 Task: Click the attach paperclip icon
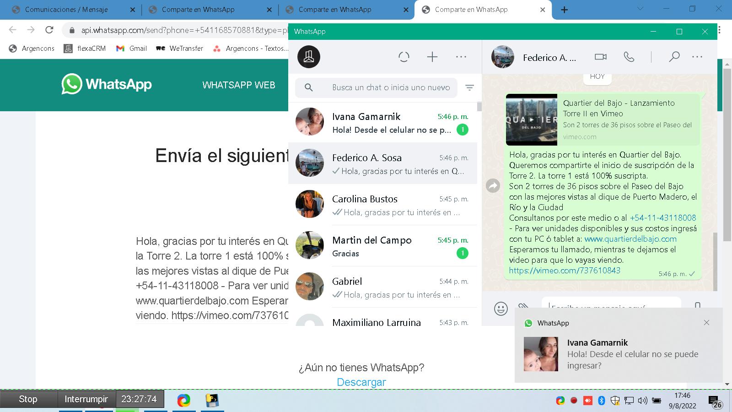click(524, 306)
